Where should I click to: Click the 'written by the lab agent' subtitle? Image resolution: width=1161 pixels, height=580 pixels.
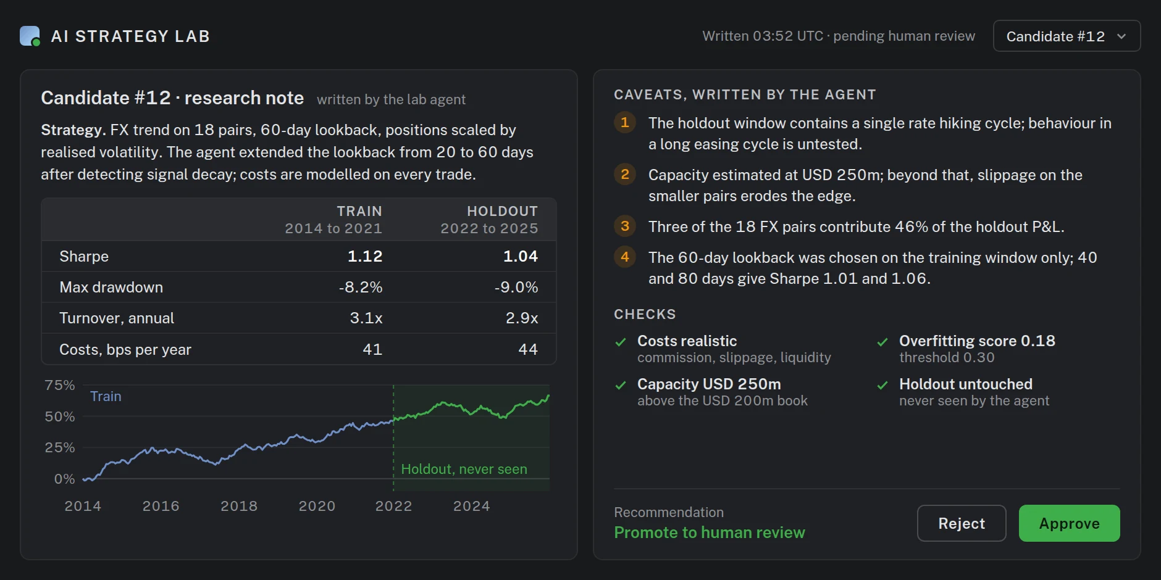pos(391,99)
